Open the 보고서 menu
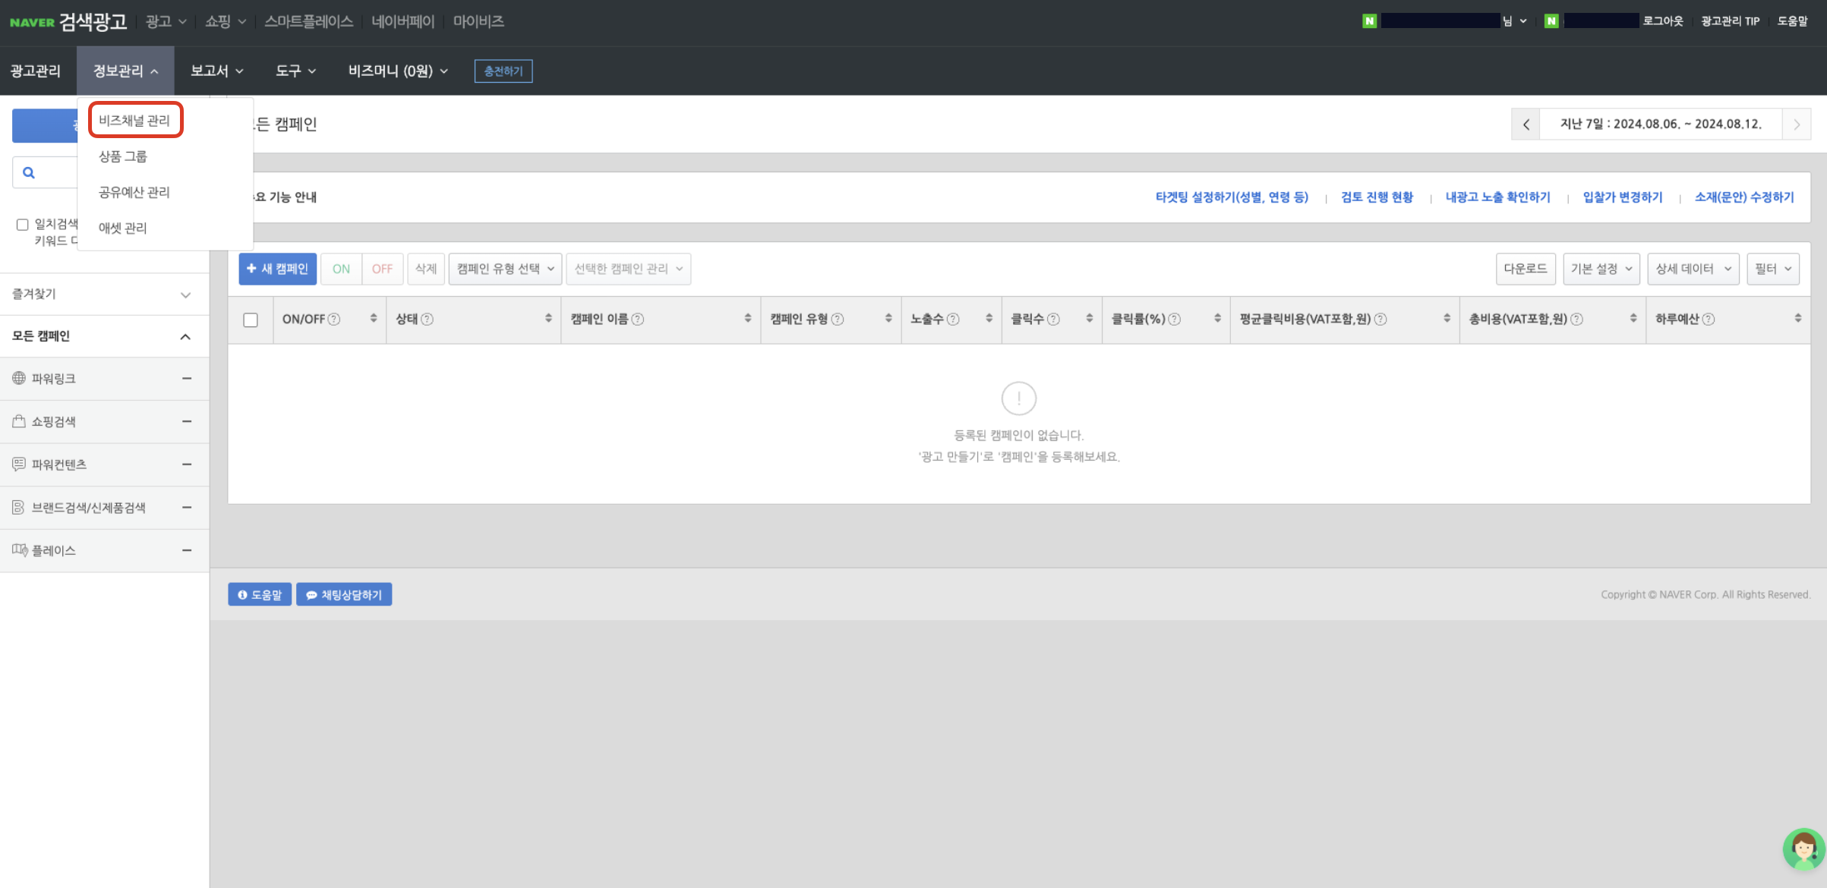 pos(215,71)
